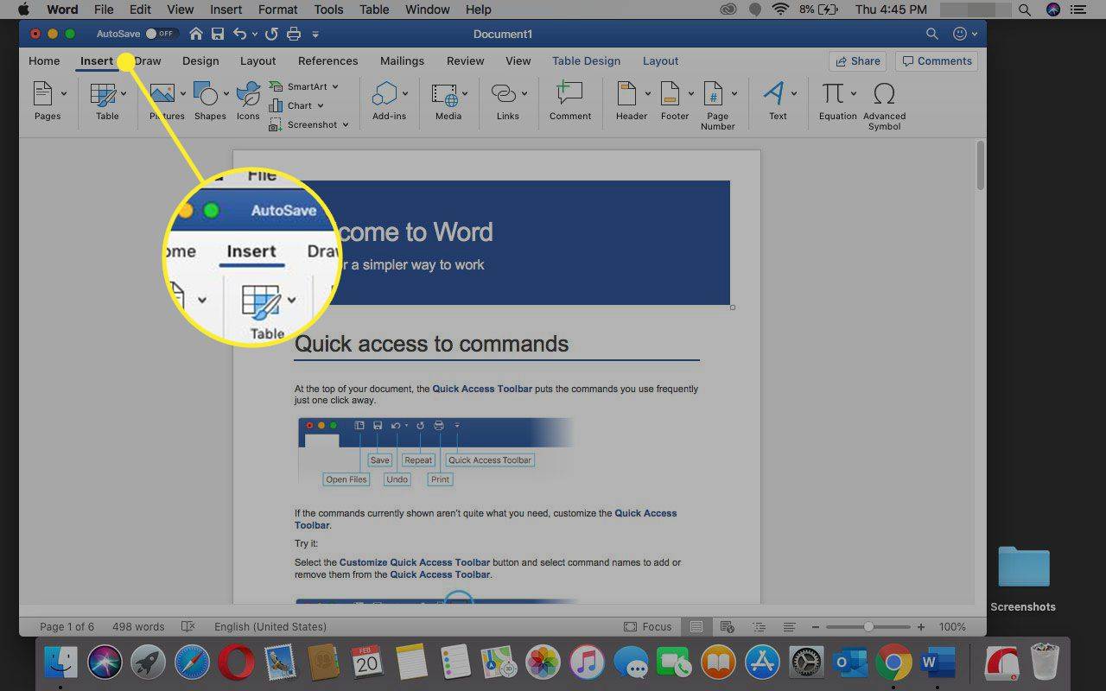1106x691 pixels.
Task: Expand the Page Number dropdown arrow
Action: click(734, 93)
